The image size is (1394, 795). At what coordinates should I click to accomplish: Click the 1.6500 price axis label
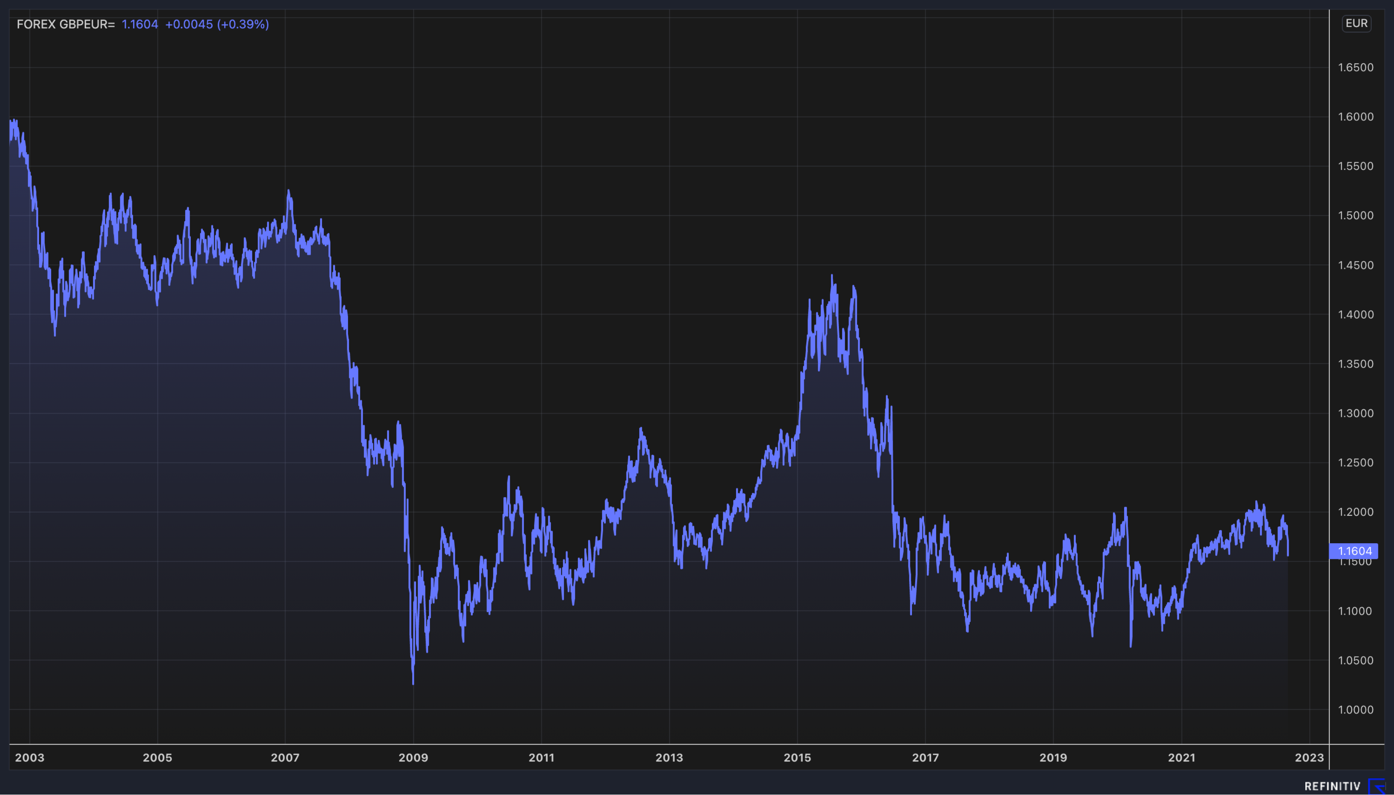pyautogui.click(x=1356, y=67)
